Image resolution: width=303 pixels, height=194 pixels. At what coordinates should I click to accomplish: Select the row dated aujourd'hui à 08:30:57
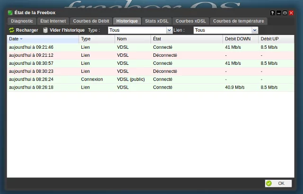tap(151, 63)
